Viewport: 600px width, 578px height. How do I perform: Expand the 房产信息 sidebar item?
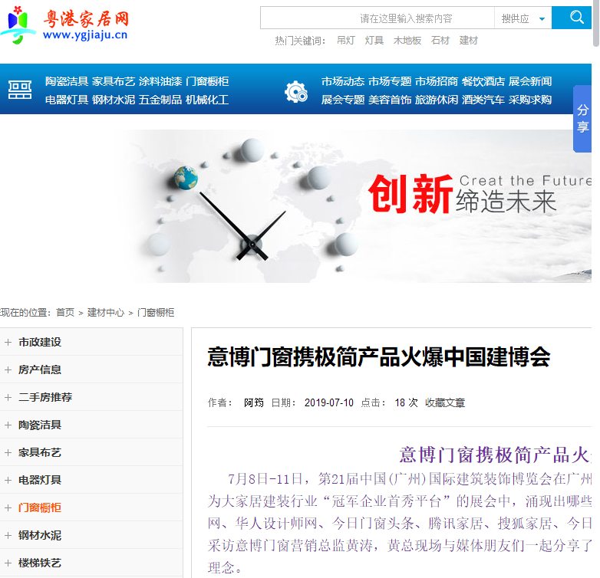(x=40, y=369)
